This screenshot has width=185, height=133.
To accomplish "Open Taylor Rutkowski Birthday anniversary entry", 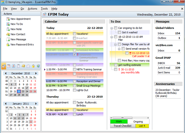I will point(167,93).
